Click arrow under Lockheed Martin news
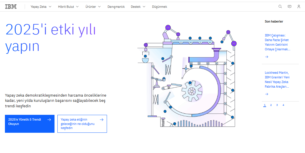The height and width of the screenshot is (153, 305). pyautogui.click(x=267, y=94)
